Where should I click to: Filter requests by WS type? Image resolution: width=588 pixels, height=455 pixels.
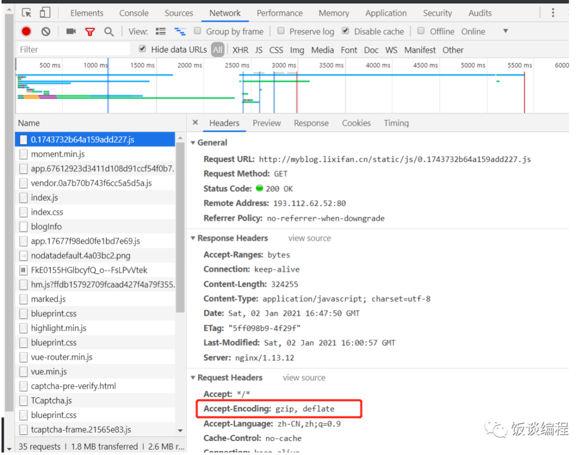coord(391,50)
